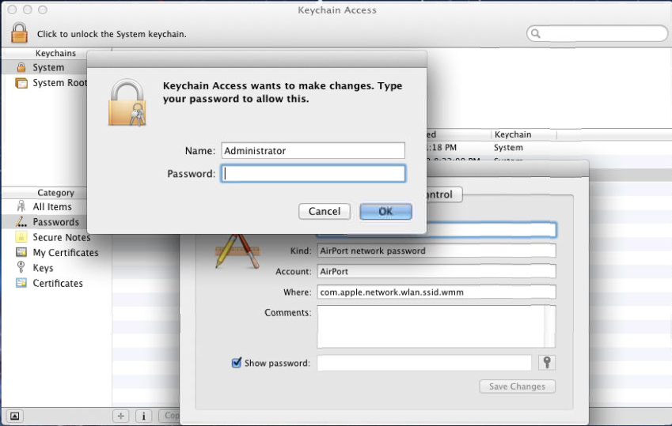The height and width of the screenshot is (426, 672).
Task: Click the Comments area scrollbar
Action: (549, 326)
